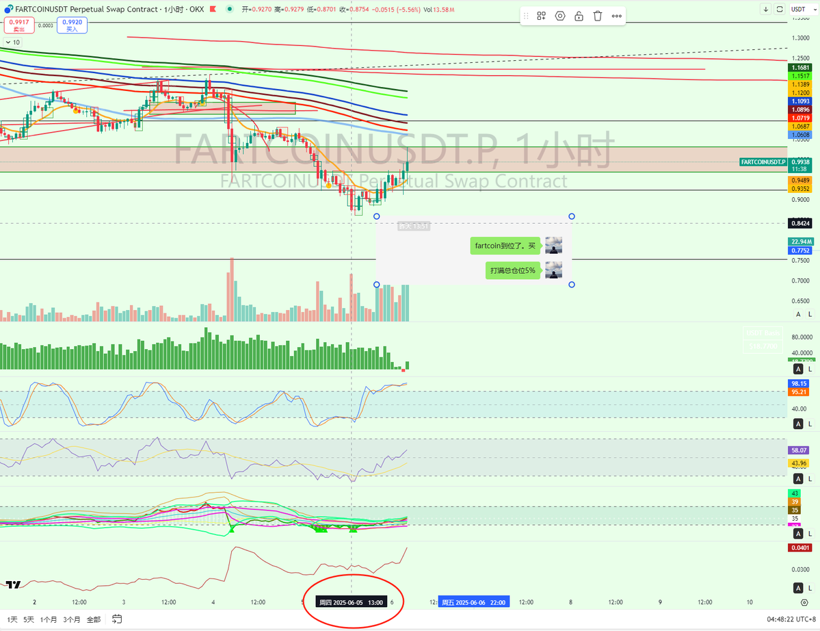
Task: Click the FARTCOINUSDT Perpetual Swap Contract title
Action: (x=87, y=9)
